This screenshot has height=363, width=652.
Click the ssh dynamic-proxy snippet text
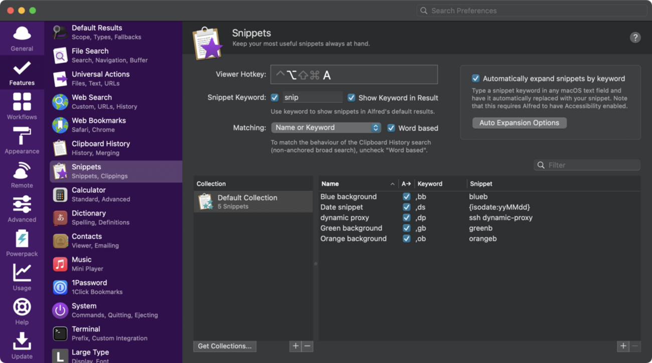point(501,218)
